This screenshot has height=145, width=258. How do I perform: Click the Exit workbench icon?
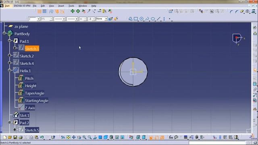(x=255, y=33)
